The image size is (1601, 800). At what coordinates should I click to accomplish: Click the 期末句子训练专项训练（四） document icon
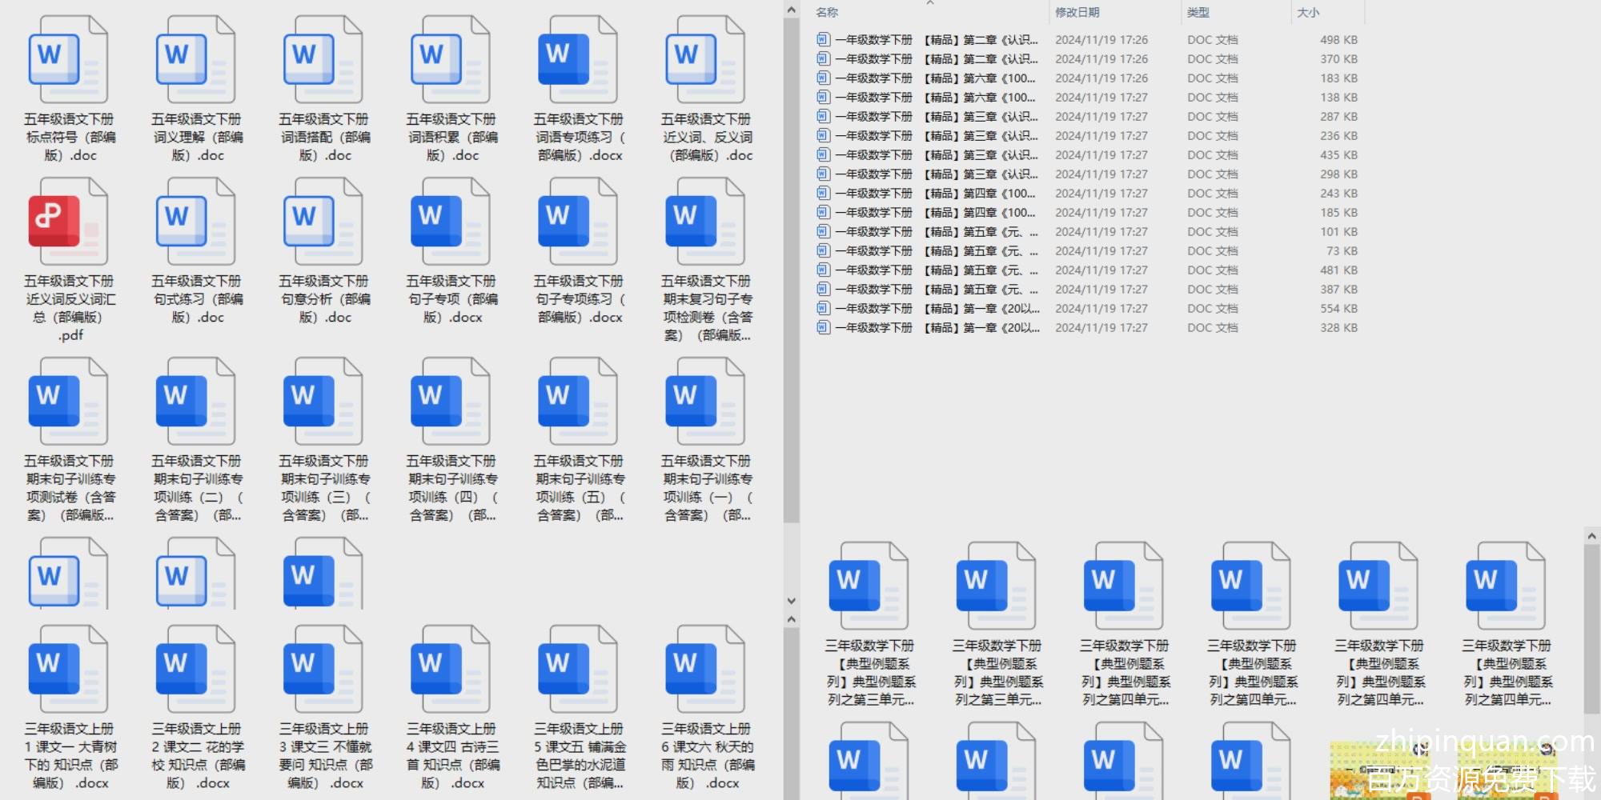click(450, 402)
